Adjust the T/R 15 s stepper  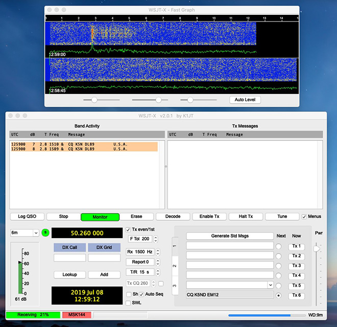click(158, 272)
